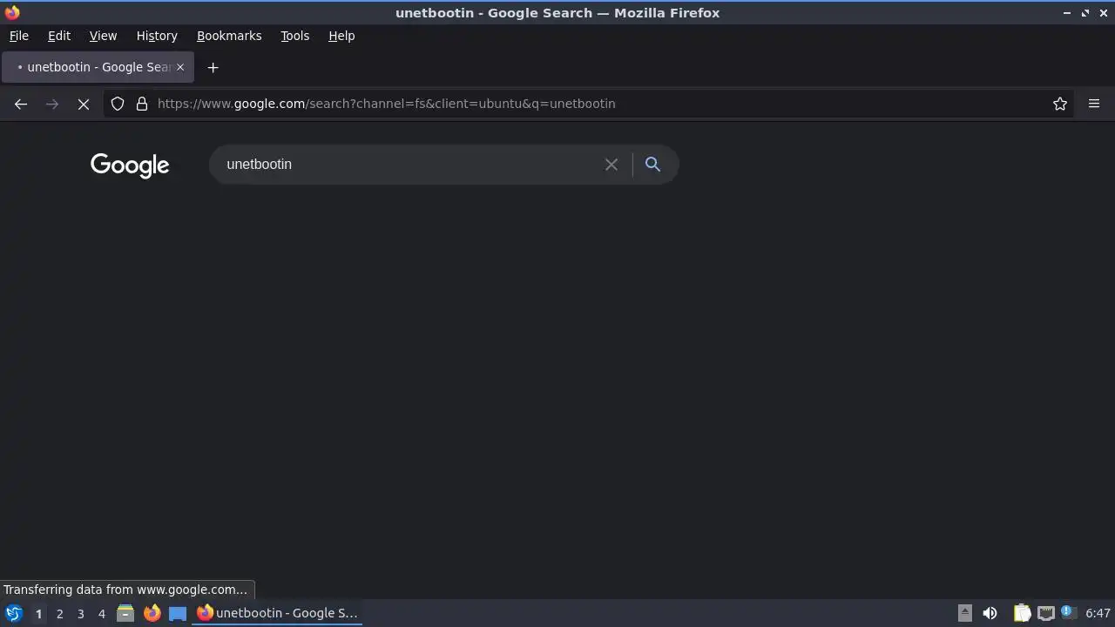Viewport: 1115px width, 627px height.
Task: Open the File menu
Action: pos(18,36)
